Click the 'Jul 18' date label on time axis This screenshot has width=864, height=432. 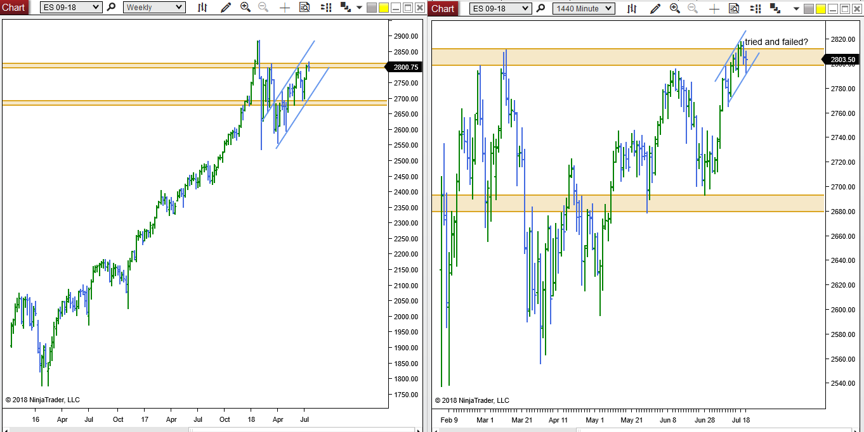(741, 420)
